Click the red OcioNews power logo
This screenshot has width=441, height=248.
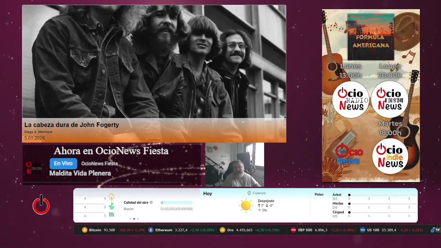tap(41, 205)
